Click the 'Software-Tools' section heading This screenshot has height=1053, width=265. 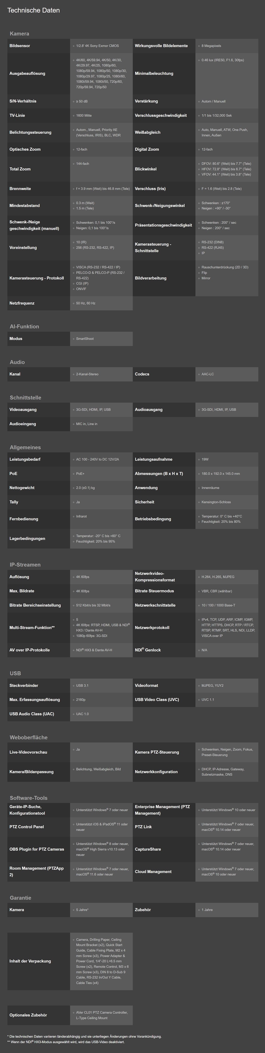[x=28, y=798]
